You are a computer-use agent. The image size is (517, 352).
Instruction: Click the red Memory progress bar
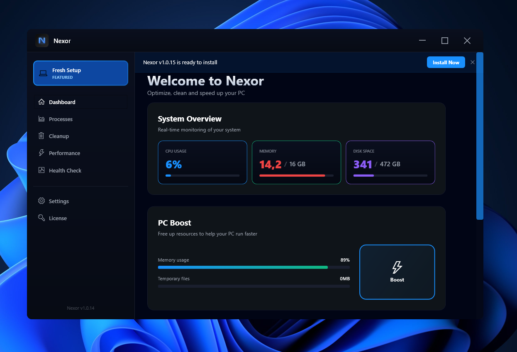coord(296,176)
